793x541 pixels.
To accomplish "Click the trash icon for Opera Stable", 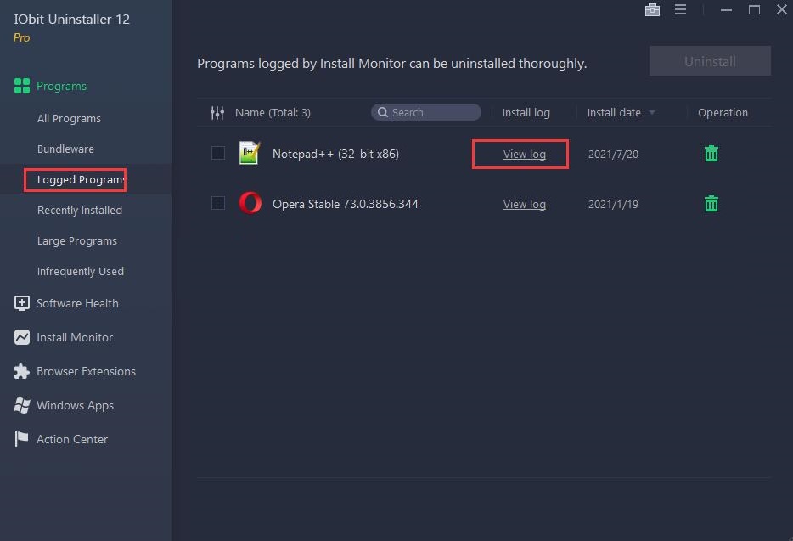I will tap(711, 204).
